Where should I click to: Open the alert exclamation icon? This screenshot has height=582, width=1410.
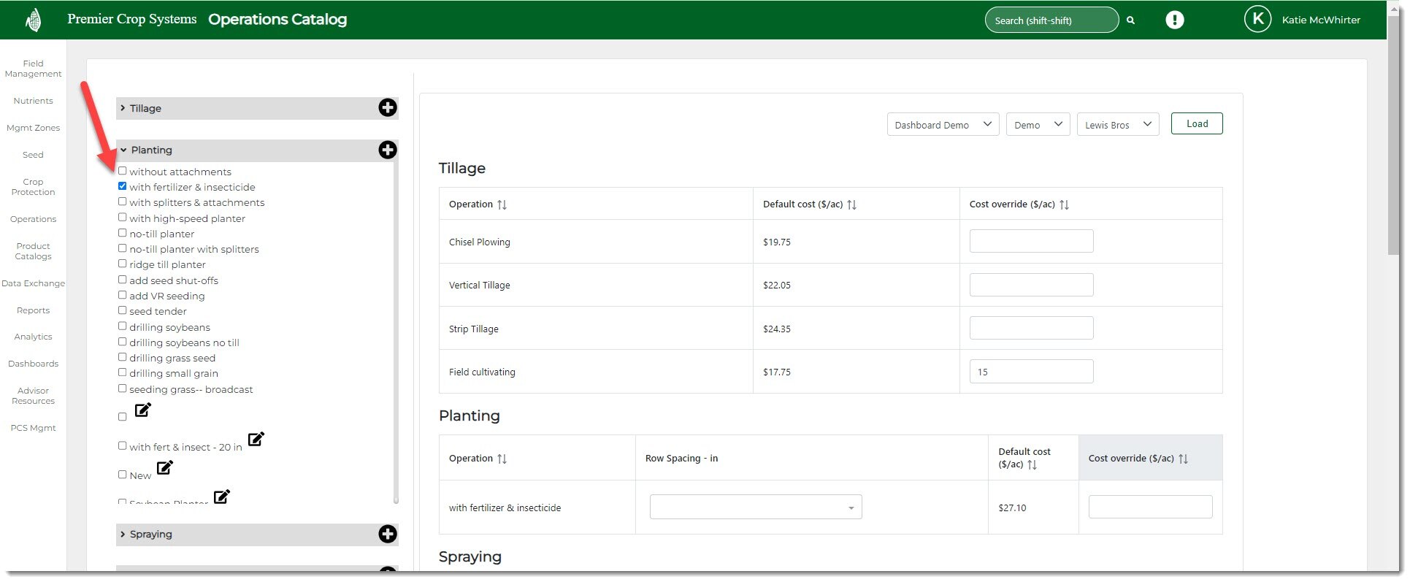tap(1174, 20)
